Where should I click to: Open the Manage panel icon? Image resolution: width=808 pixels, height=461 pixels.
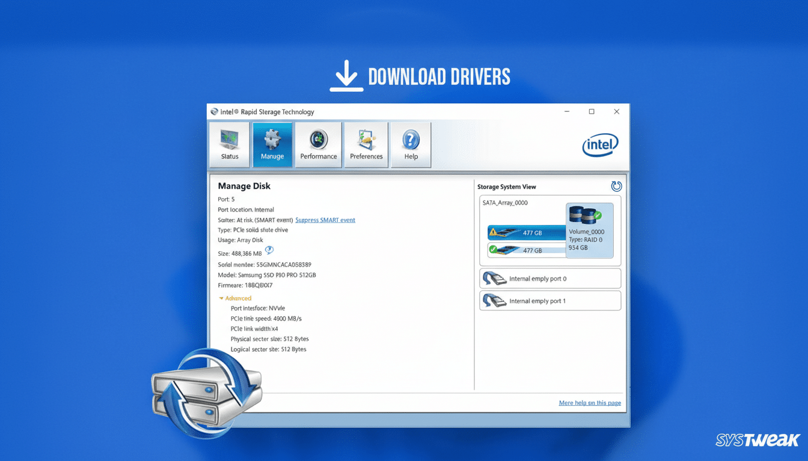click(x=272, y=144)
